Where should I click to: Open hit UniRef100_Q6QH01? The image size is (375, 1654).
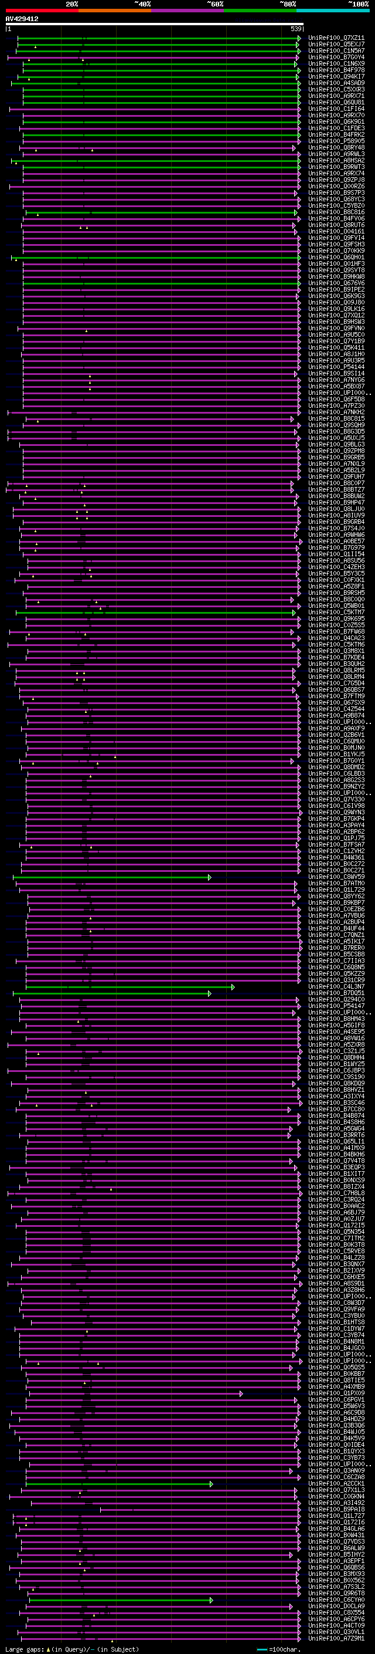[x=336, y=258]
